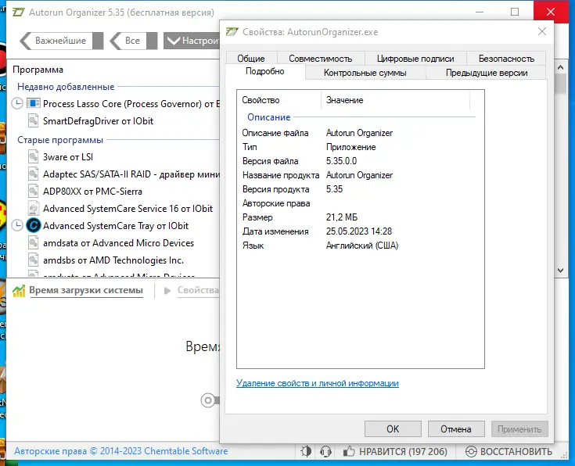Click the Отмена button
The image size is (575, 466).
456,429
